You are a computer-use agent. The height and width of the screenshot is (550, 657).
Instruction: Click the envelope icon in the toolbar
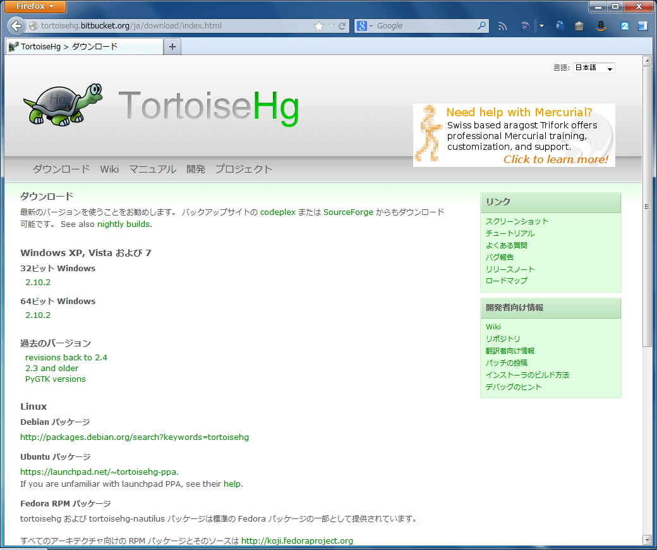(579, 26)
